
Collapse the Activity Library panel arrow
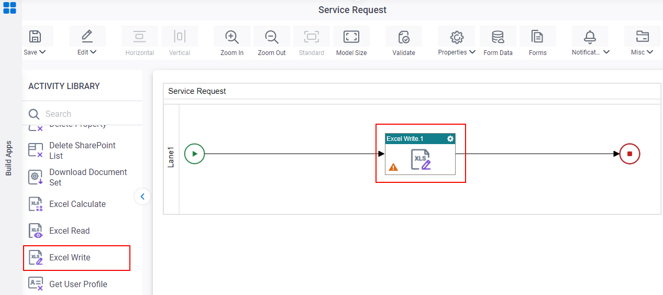pyautogui.click(x=142, y=196)
